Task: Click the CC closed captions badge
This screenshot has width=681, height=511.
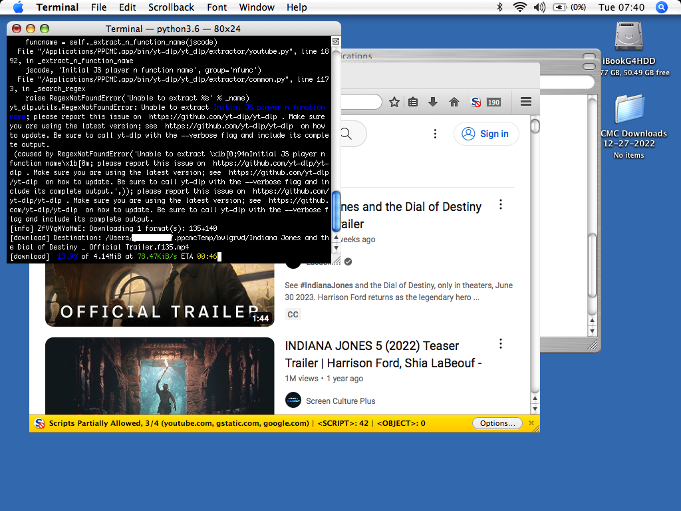Action: pos(293,314)
